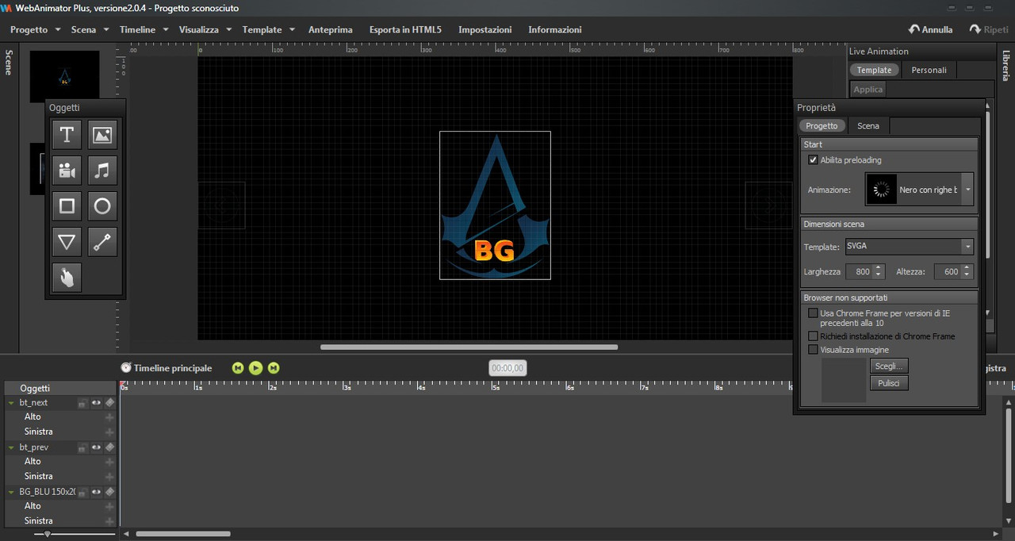Click the Pulisci button
This screenshot has width=1015, height=541.
click(888, 383)
